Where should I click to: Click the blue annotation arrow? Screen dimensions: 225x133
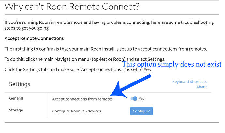[x=130, y=86]
